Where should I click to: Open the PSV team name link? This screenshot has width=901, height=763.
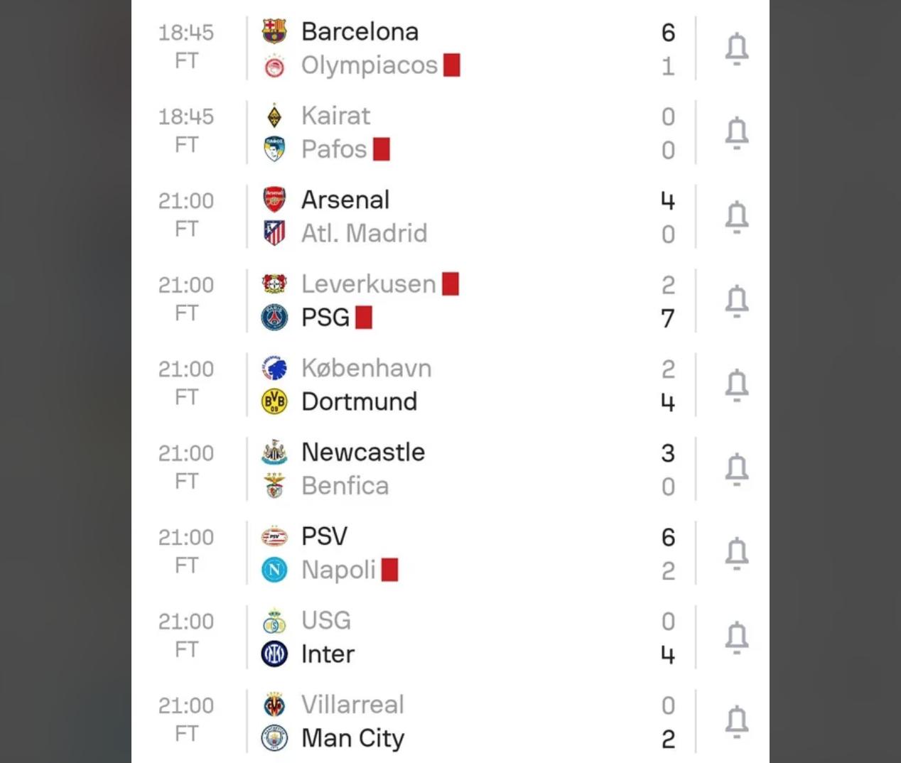pos(324,536)
